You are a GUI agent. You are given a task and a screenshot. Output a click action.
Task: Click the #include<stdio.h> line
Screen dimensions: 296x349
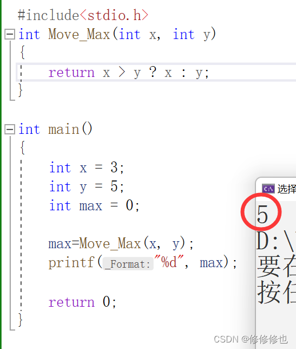[x=83, y=15]
